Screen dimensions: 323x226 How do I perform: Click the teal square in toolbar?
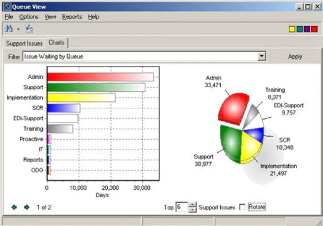tap(299, 29)
